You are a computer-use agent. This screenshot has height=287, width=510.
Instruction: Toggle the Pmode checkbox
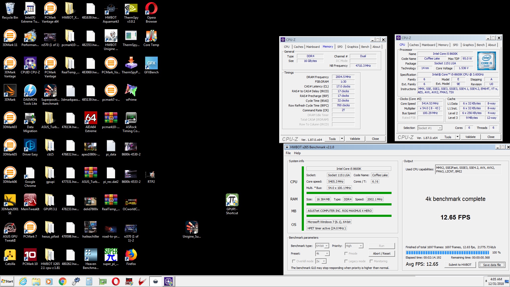[346, 254]
